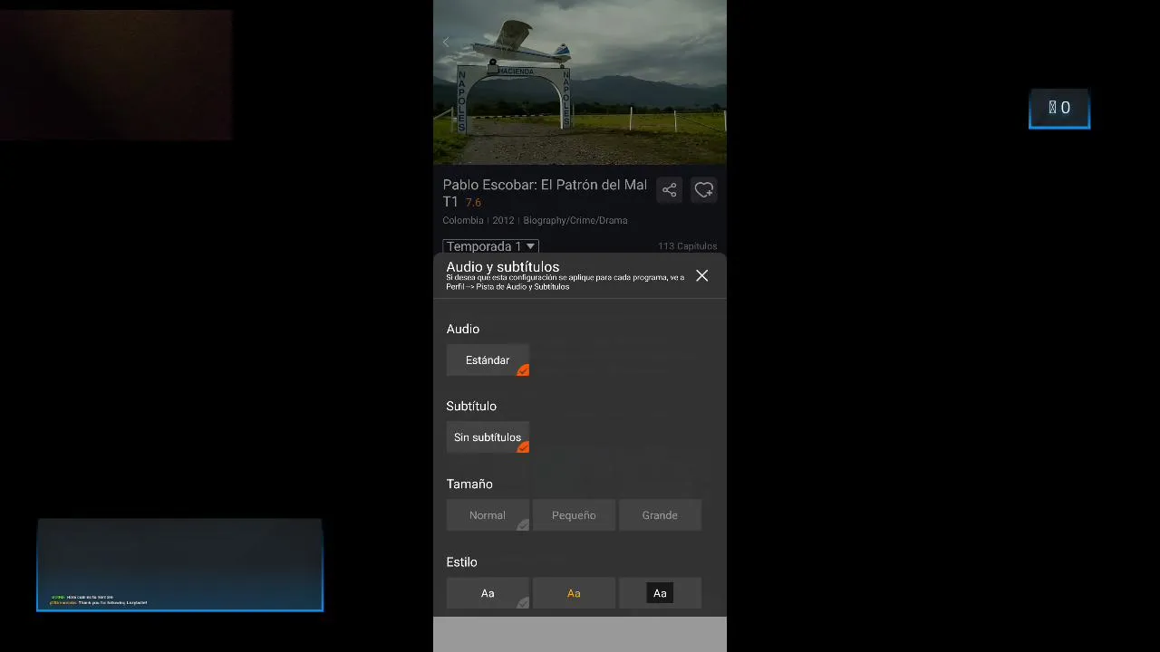The height and width of the screenshot is (652, 1160).
Task: Tap the back arrow on the video
Action: (x=446, y=43)
